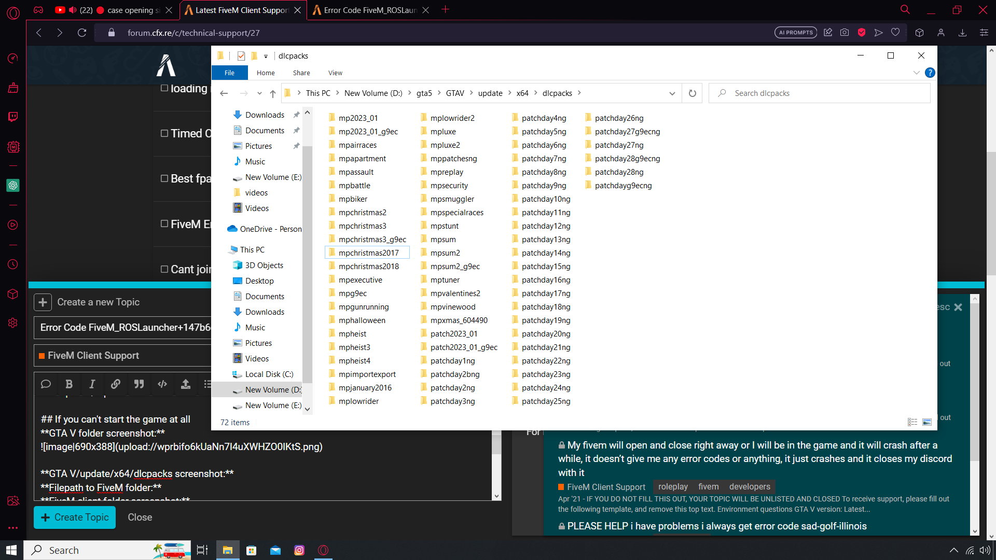Image resolution: width=996 pixels, height=560 pixels.
Task: Open the Explorer address bar history dropdown
Action: [672, 93]
